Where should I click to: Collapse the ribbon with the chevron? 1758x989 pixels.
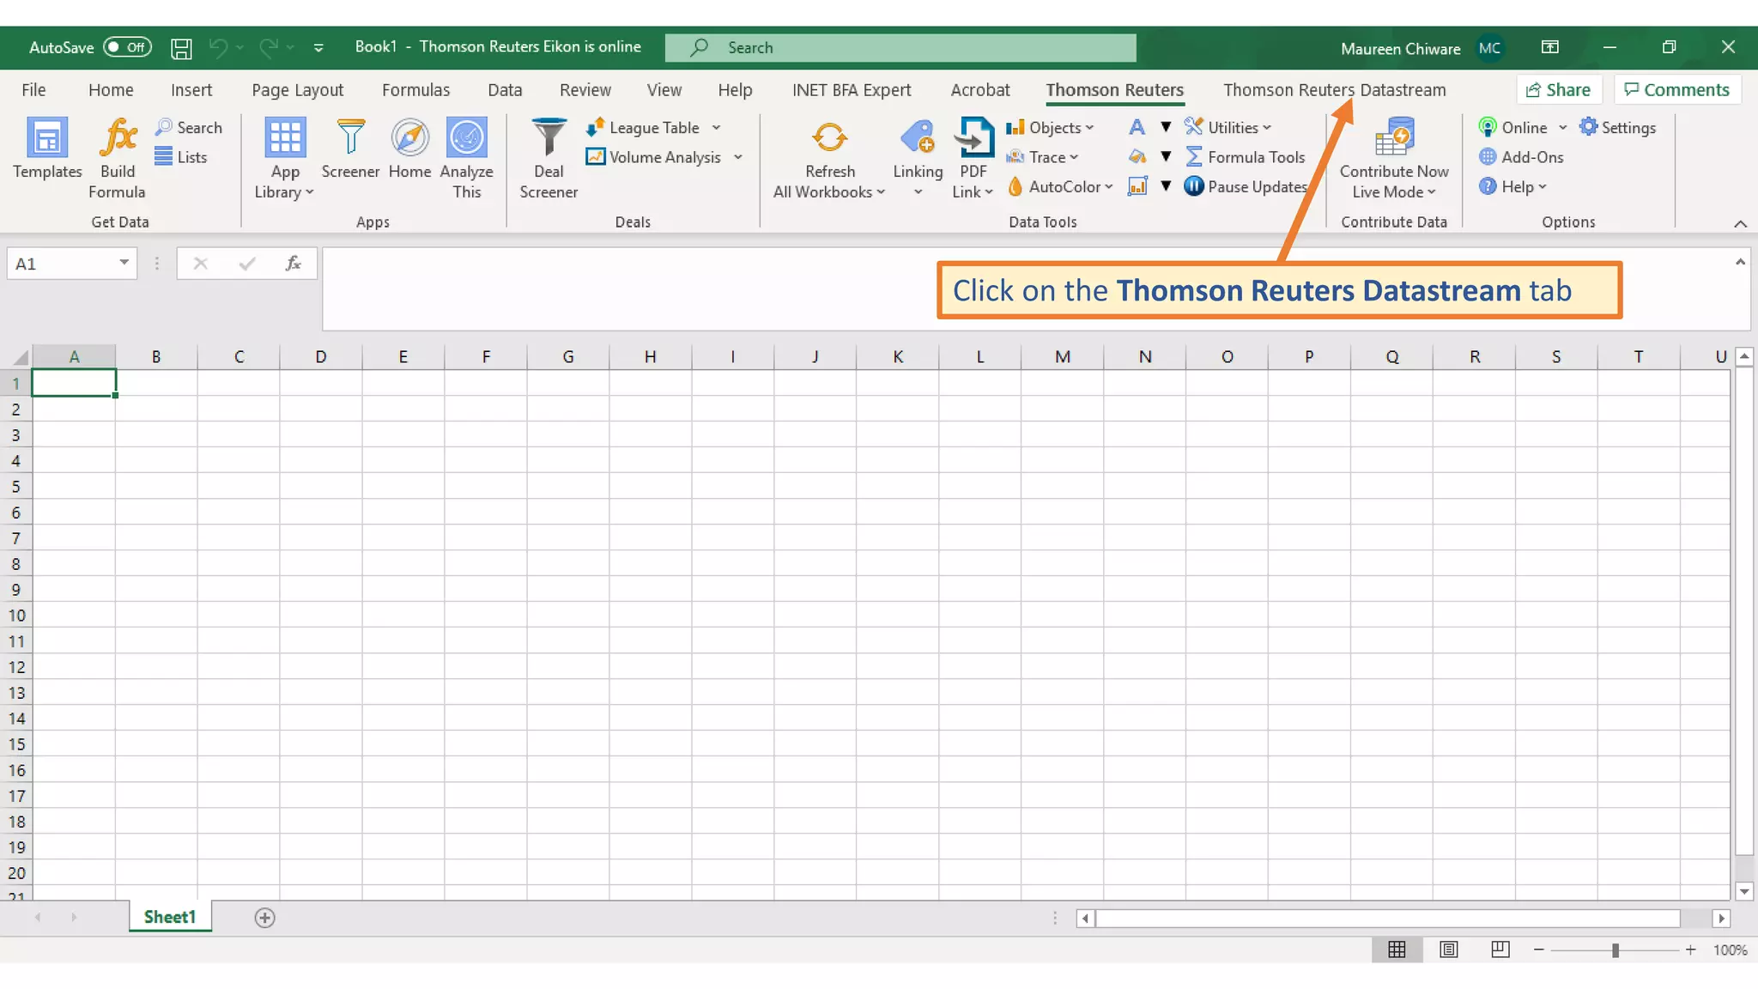(1740, 223)
